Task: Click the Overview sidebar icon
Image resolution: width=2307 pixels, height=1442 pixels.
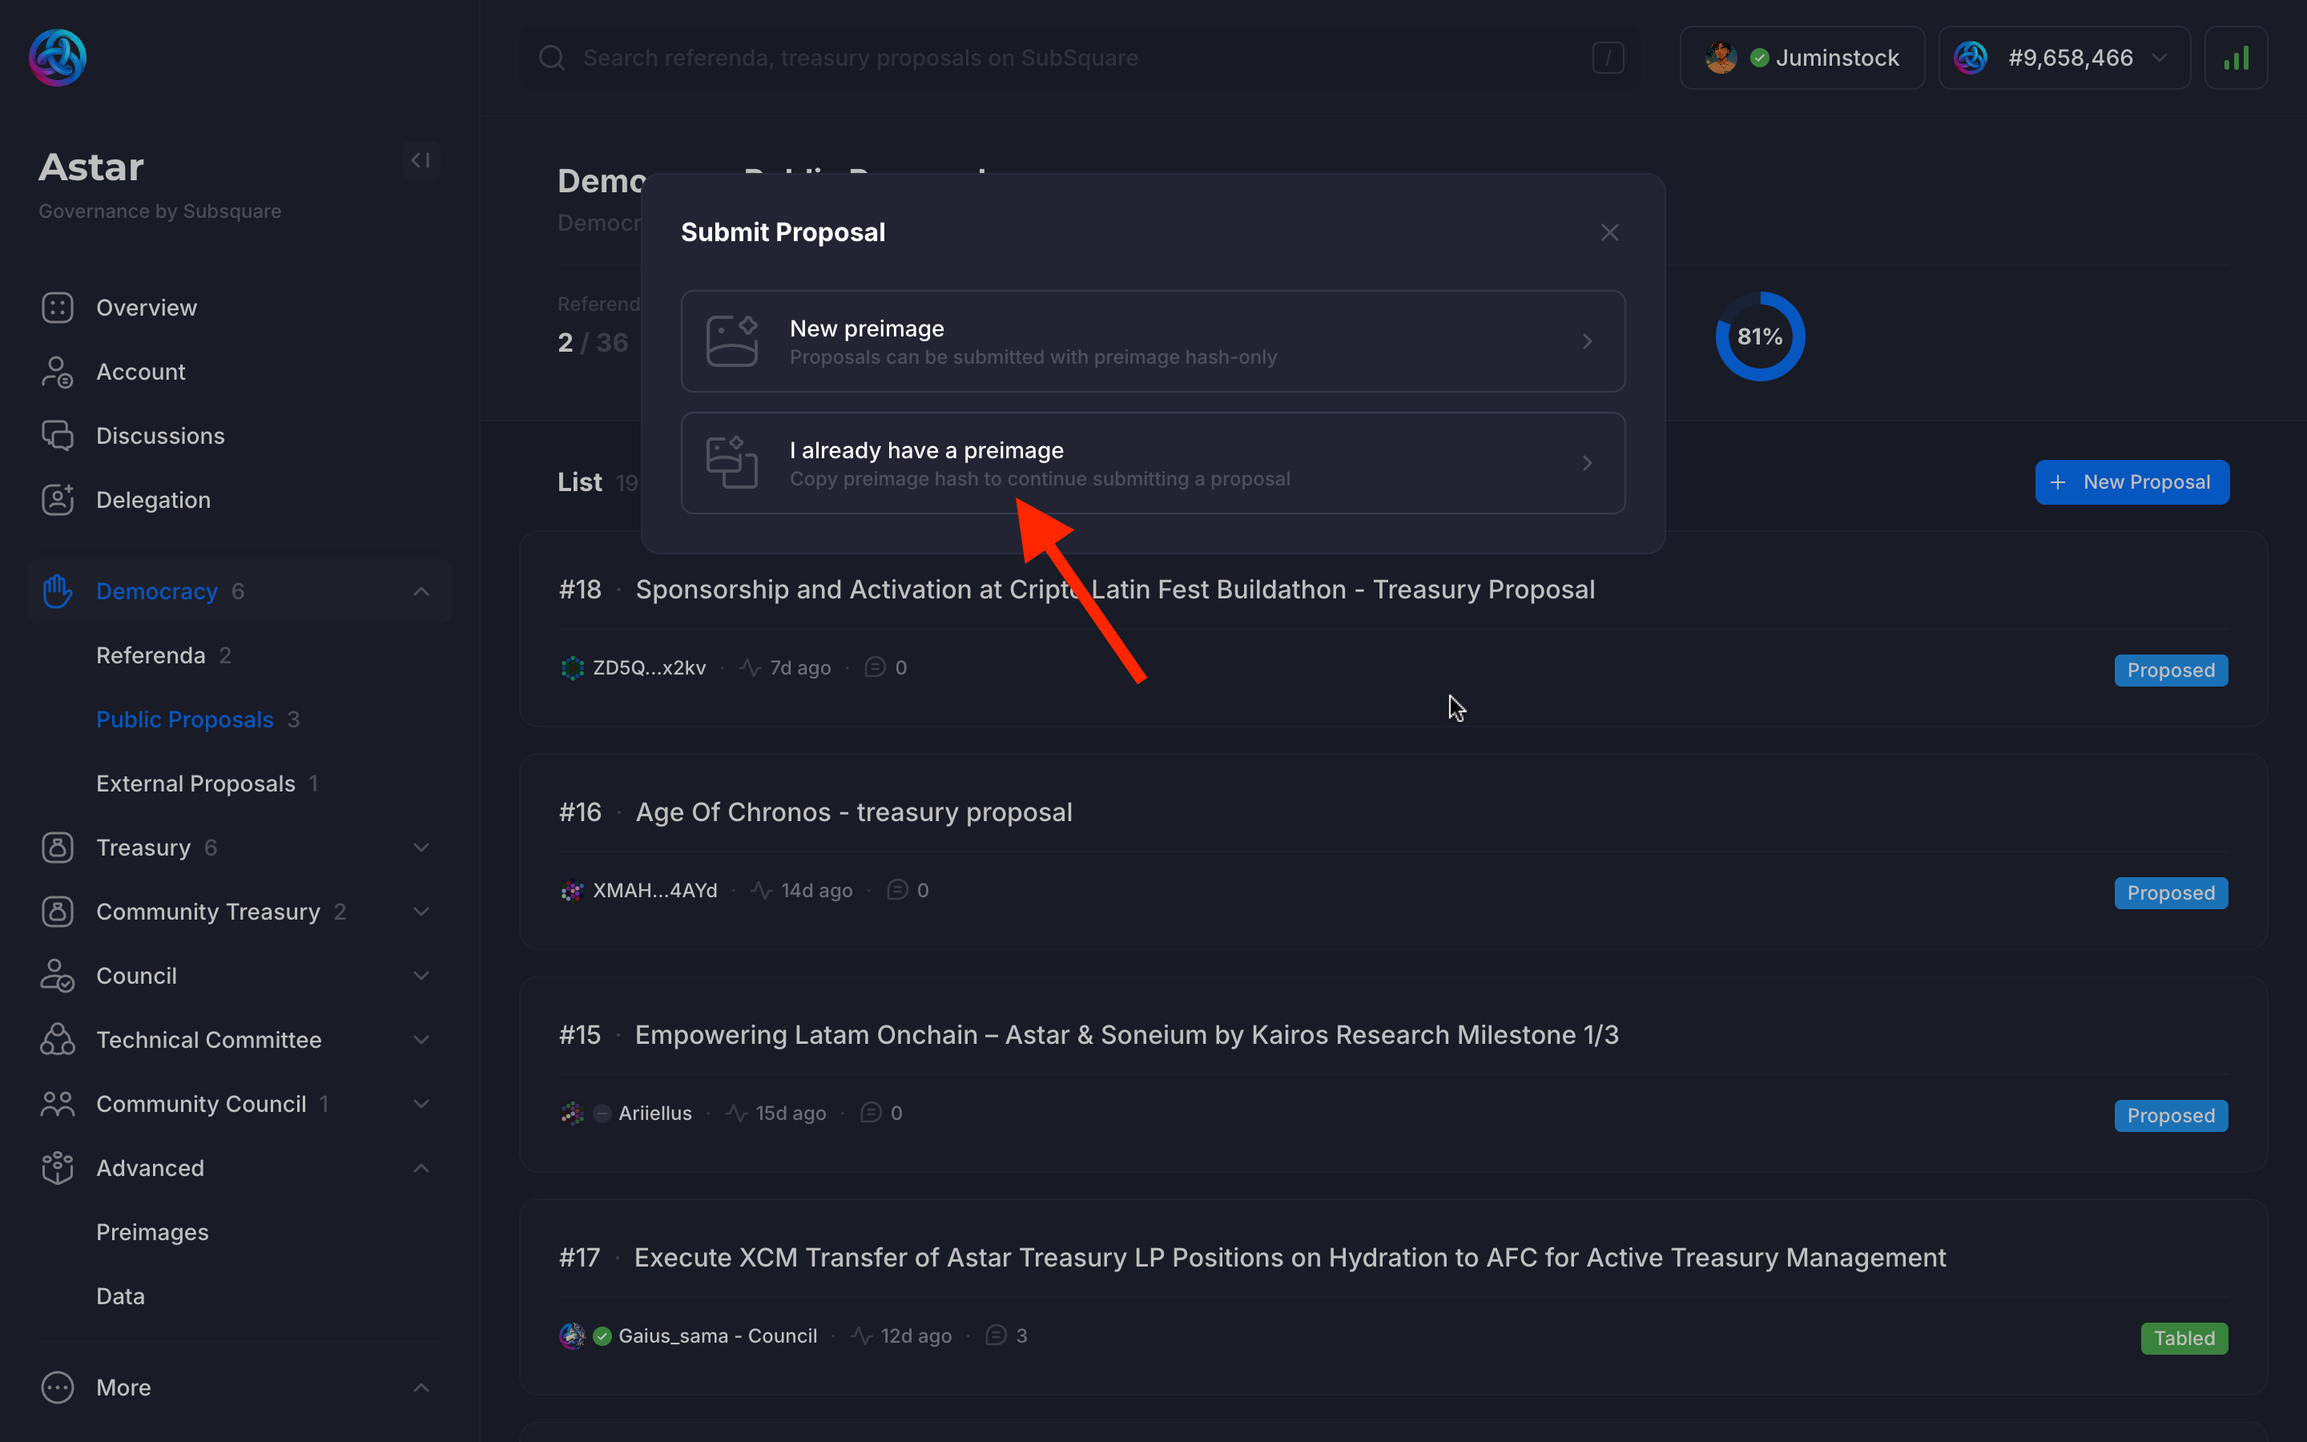Action: 57,307
